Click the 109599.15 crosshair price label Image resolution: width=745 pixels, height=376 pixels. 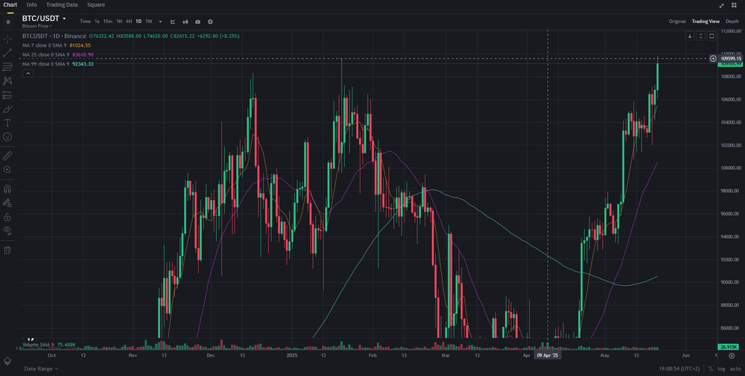point(731,58)
